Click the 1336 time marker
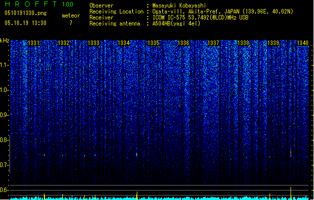This screenshot has height=200, width=314. click(183, 43)
